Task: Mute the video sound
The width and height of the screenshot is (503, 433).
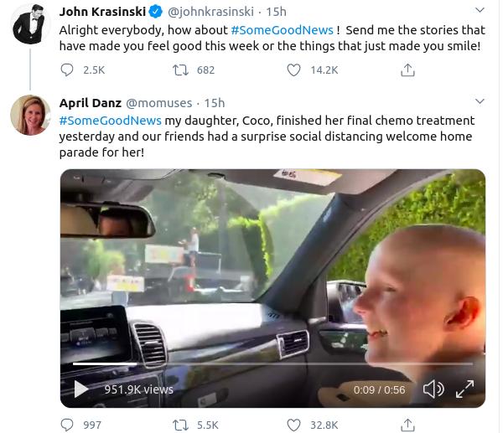Action: (x=433, y=389)
